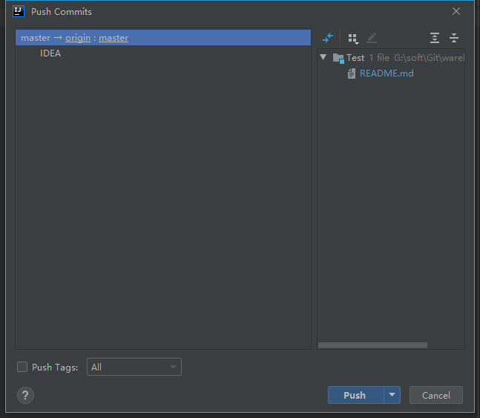The width and height of the screenshot is (480, 418).
Task: Click the Expand All icon
Action: 435,38
